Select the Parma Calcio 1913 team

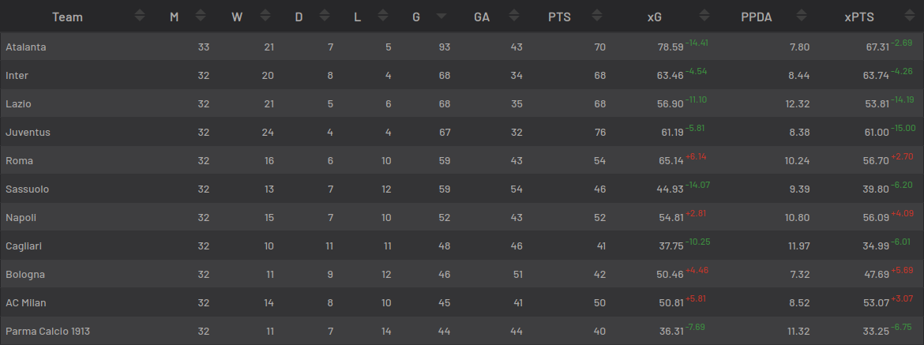[x=47, y=332]
